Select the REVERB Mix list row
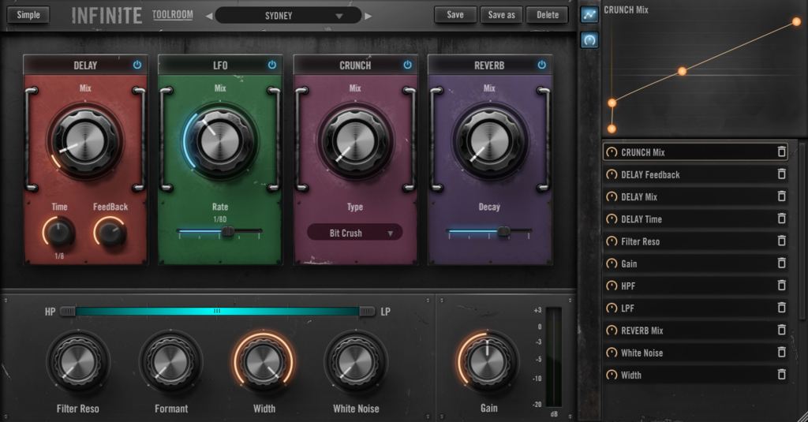Image resolution: width=808 pixels, height=422 pixels. coord(694,330)
